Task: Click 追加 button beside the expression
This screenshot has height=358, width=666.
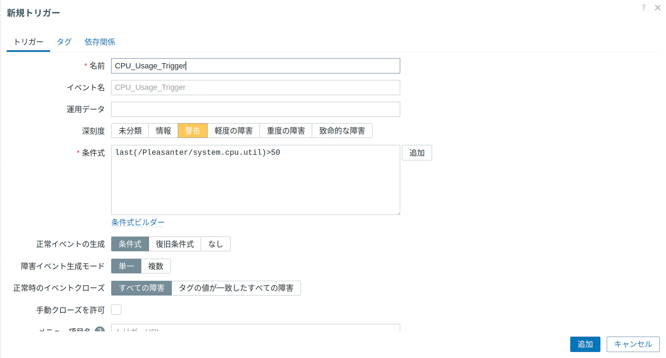Action: click(x=417, y=153)
